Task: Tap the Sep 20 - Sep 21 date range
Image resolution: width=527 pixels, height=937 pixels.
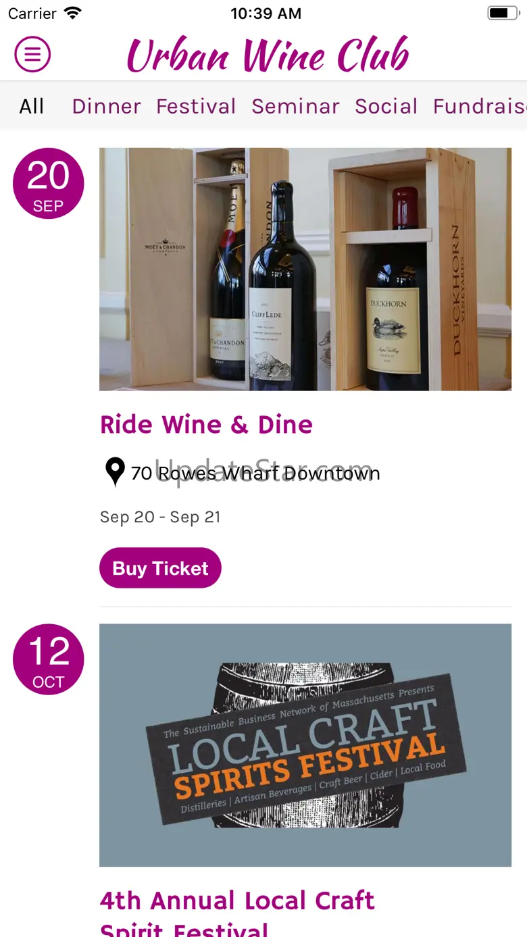Action: click(160, 517)
